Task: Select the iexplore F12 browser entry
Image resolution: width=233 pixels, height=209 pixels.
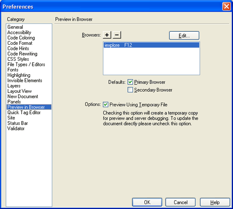Action: click(x=151, y=45)
